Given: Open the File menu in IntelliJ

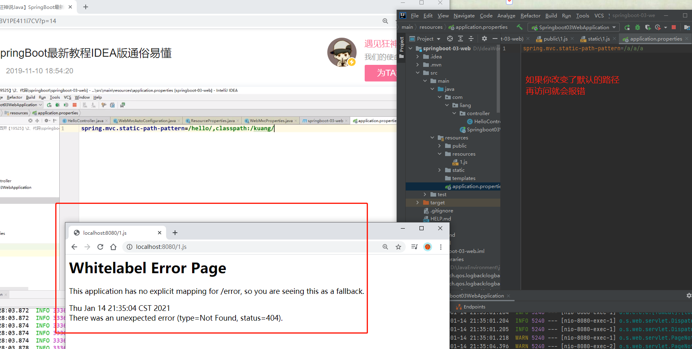Looking at the screenshot, I should click(415, 15).
